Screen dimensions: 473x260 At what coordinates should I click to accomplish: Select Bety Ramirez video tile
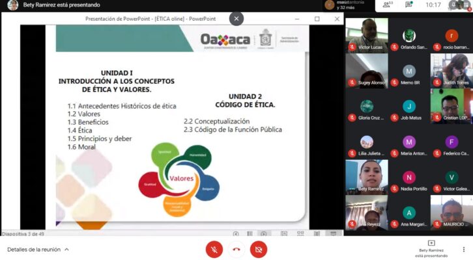tap(367, 177)
